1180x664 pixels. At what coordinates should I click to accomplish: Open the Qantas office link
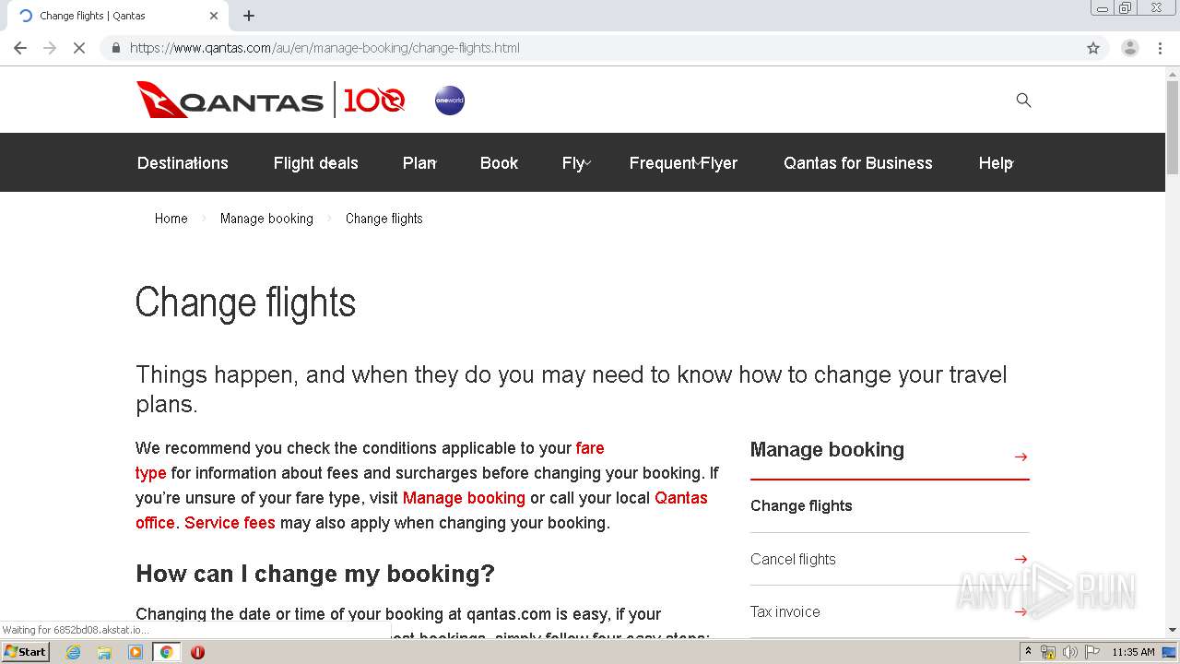coord(681,498)
